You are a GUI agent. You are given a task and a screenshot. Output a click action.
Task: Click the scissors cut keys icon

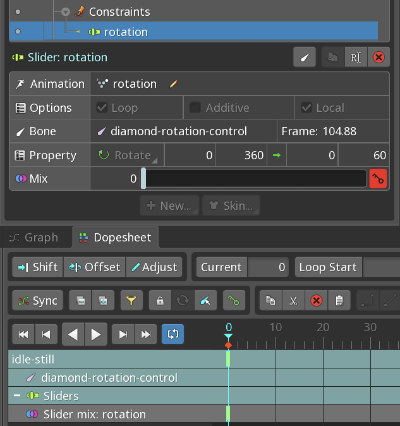tap(293, 300)
